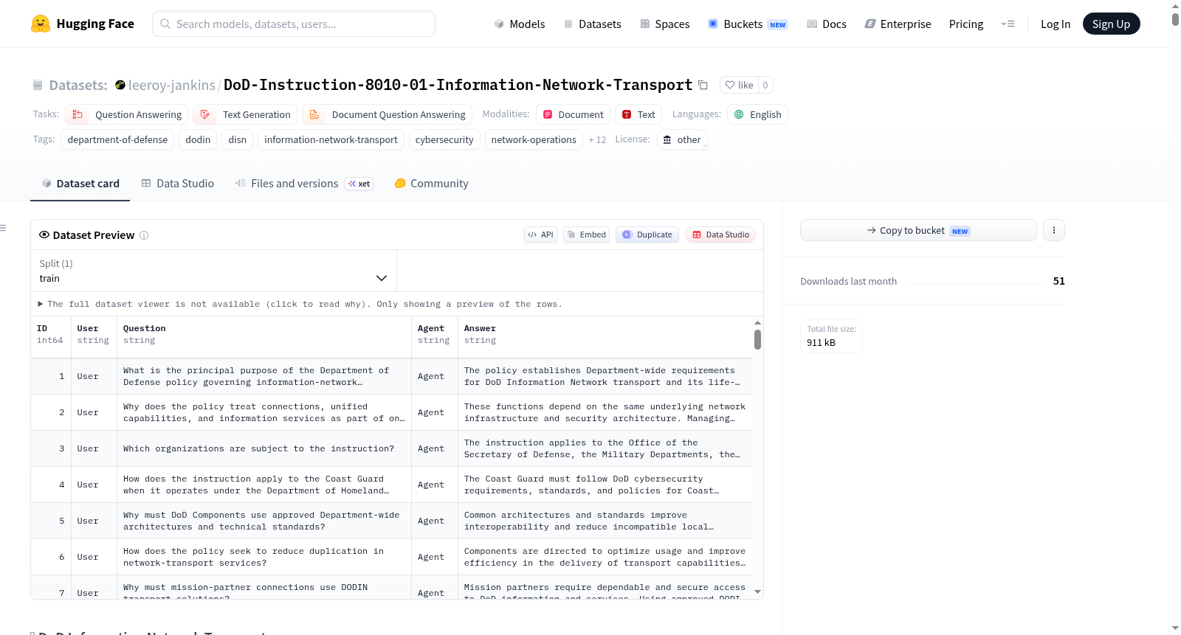Viewport: 1181px width, 635px height.
Task: Click the Downloads last month value 51
Action: pyautogui.click(x=1059, y=281)
